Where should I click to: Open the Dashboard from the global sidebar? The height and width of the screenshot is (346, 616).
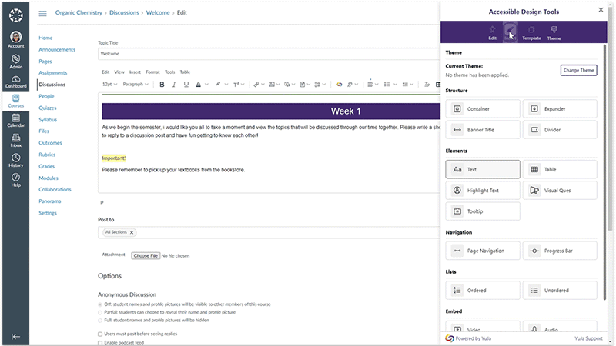coord(16,82)
